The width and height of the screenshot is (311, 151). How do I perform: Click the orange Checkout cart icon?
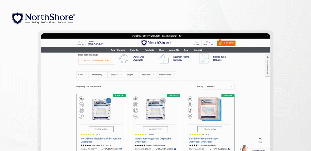[221, 43]
